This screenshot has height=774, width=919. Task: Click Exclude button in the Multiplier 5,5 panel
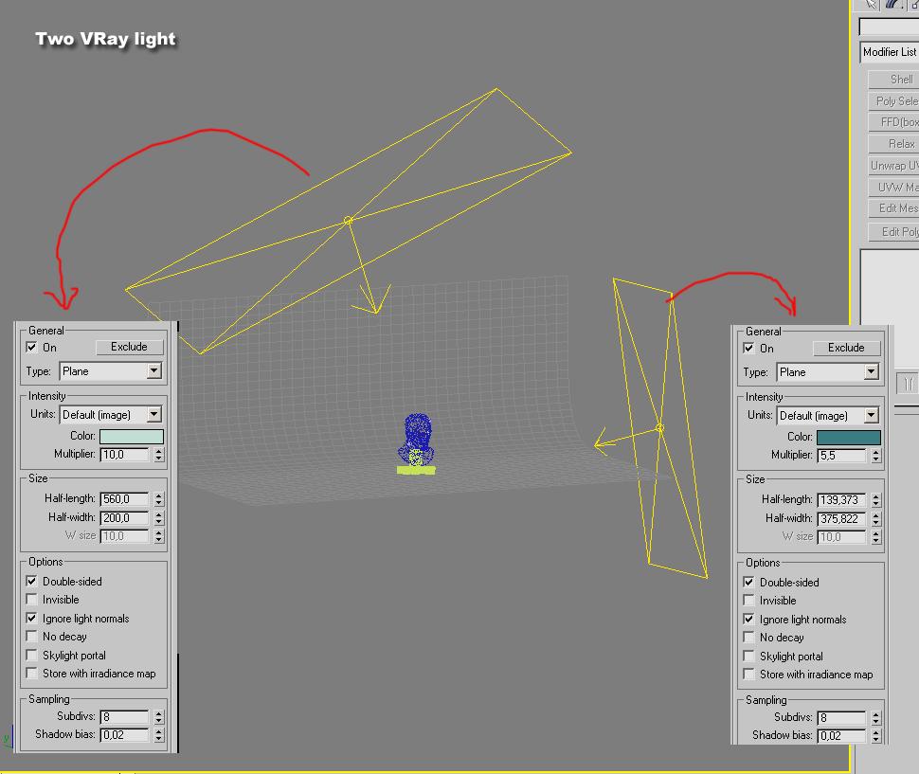click(846, 348)
